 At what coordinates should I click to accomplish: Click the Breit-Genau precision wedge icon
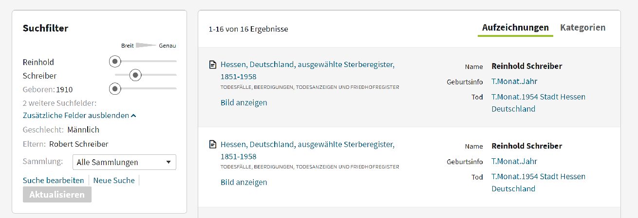(146, 46)
